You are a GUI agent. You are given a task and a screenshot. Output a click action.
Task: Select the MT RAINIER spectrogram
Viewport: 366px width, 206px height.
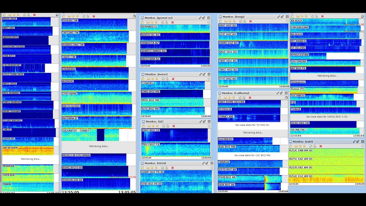tap(326, 42)
